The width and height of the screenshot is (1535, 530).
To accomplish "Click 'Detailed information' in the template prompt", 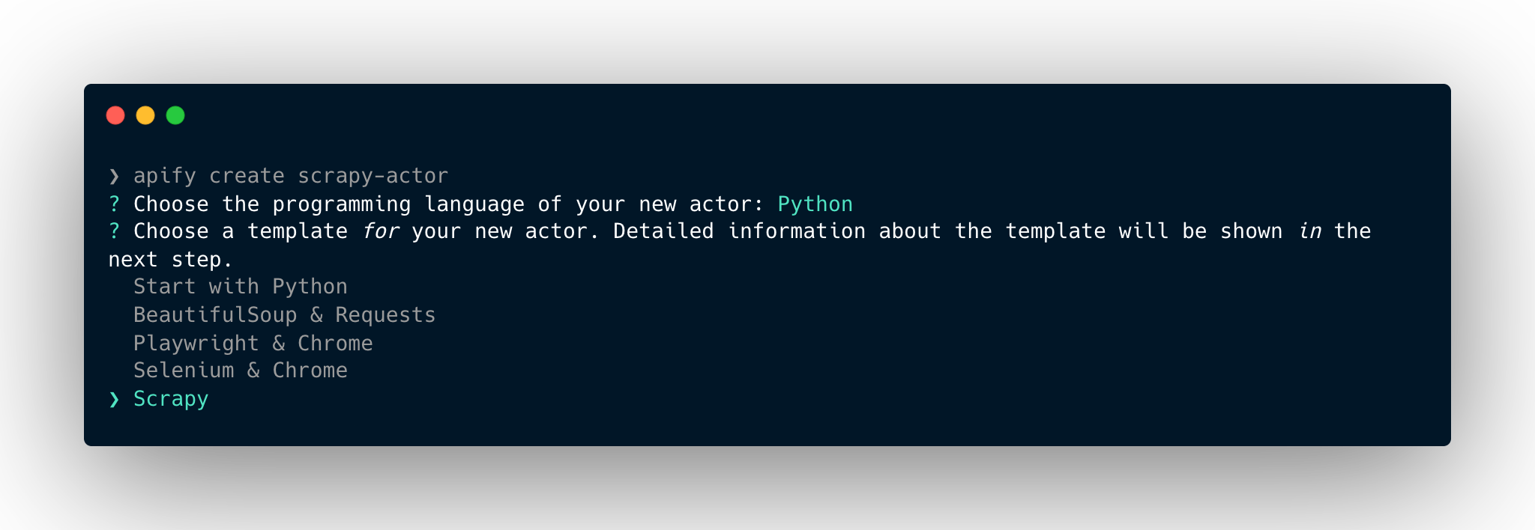I will 740,231.
